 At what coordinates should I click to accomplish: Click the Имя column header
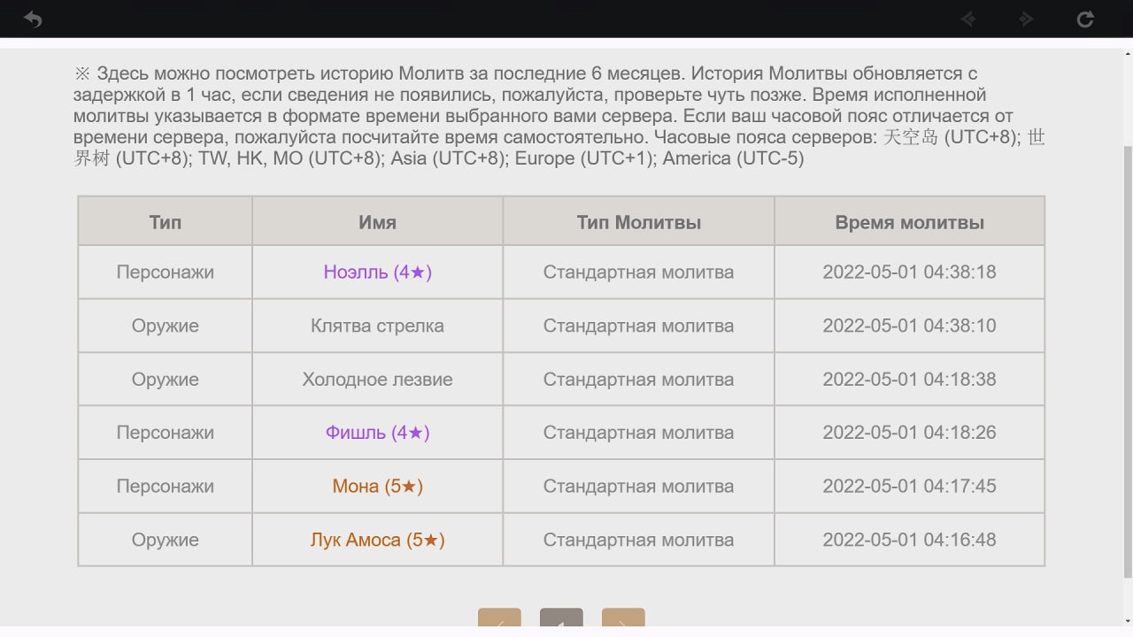click(377, 222)
